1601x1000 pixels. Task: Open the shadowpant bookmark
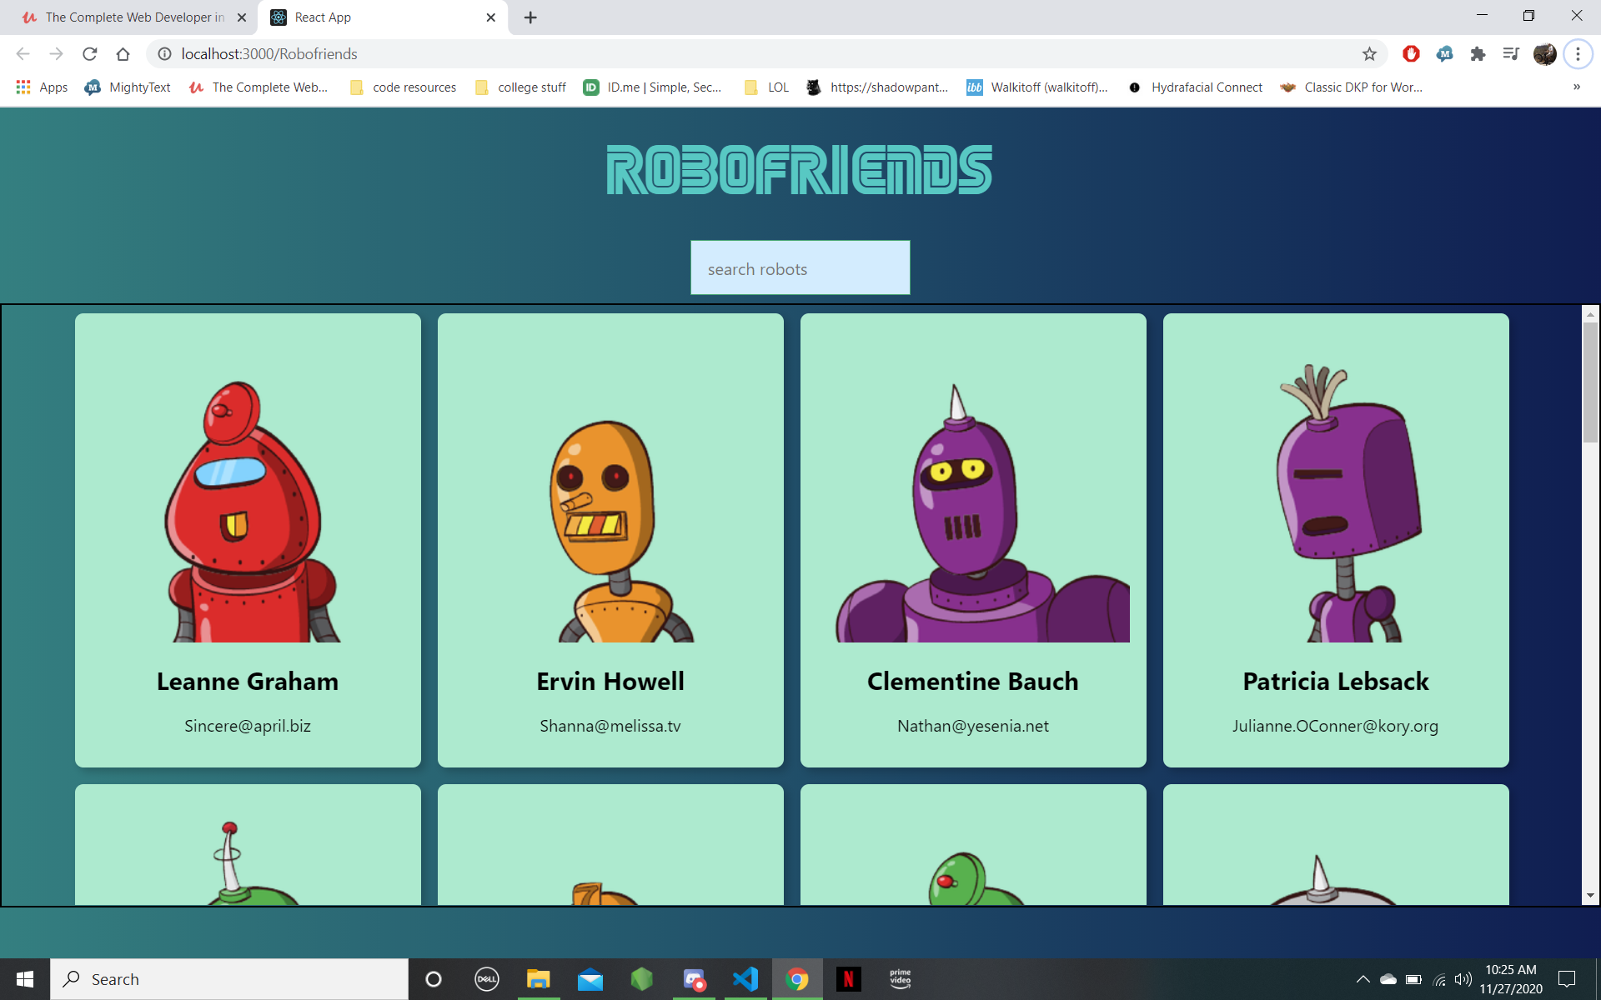pos(877,87)
